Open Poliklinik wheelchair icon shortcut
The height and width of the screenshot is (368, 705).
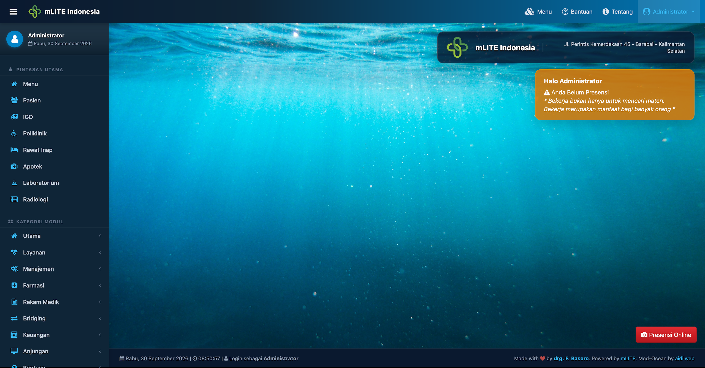[14, 133]
